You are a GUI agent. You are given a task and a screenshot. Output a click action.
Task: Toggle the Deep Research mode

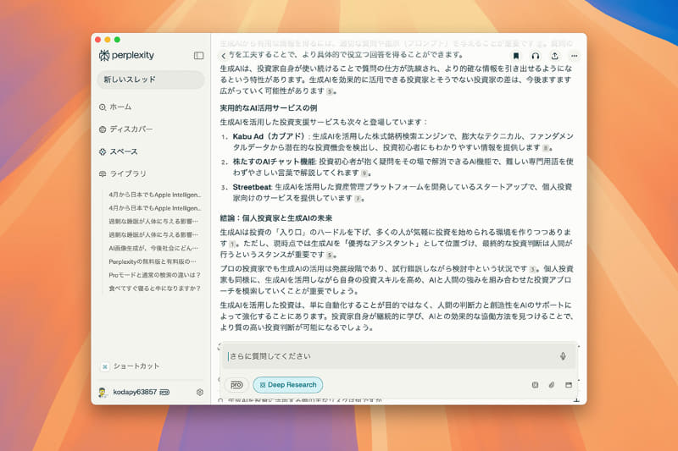(287, 384)
